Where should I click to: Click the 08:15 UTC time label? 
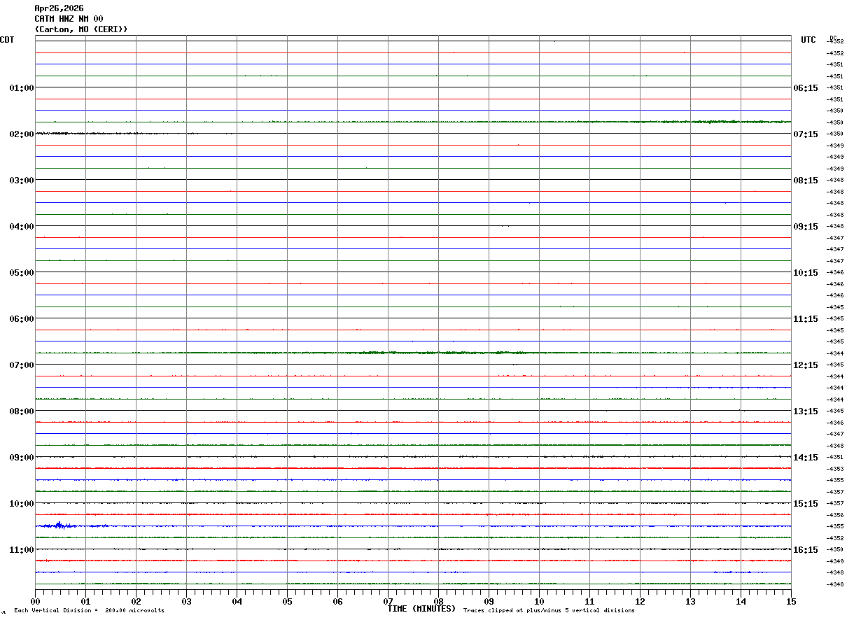(806, 180)
